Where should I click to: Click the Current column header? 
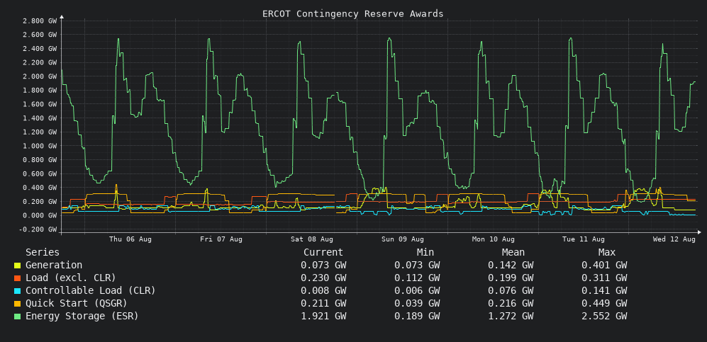(x=323, y=253)
